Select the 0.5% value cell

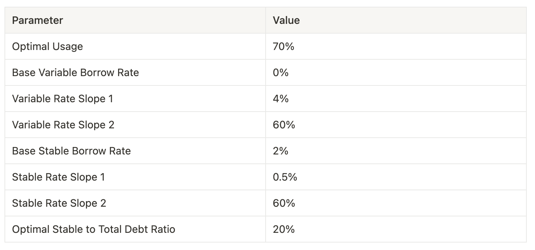point(396,177)
